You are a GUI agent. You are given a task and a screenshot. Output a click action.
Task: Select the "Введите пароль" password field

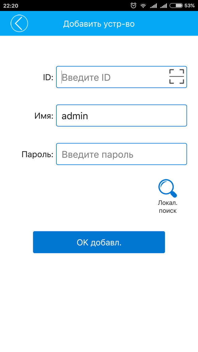121,154
